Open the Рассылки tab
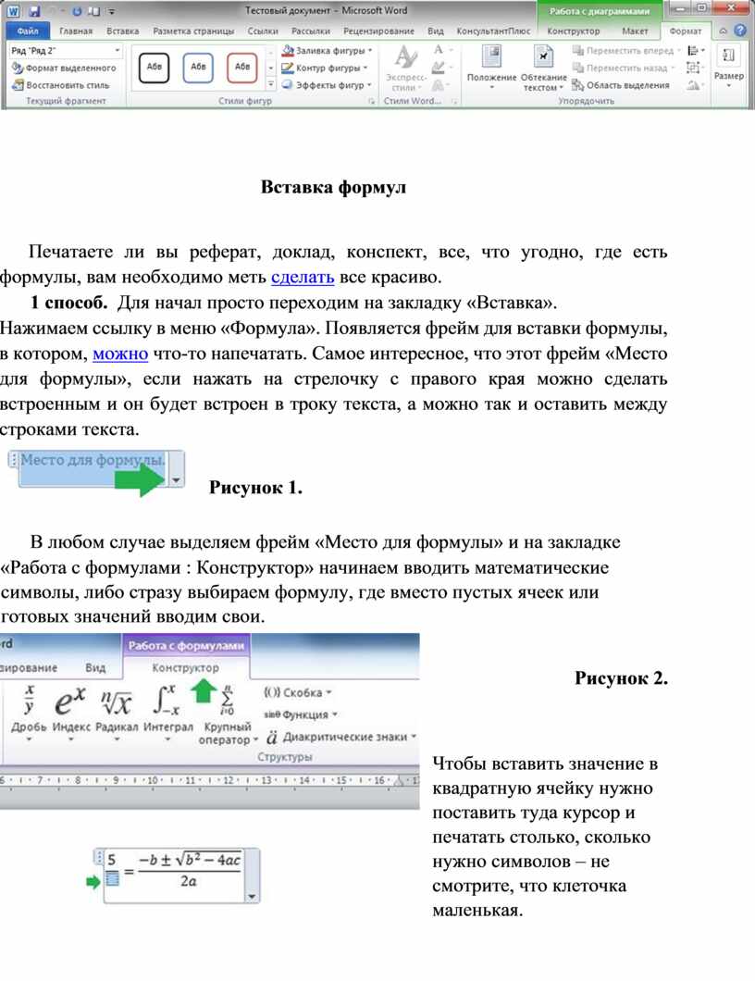 [311, 31]
